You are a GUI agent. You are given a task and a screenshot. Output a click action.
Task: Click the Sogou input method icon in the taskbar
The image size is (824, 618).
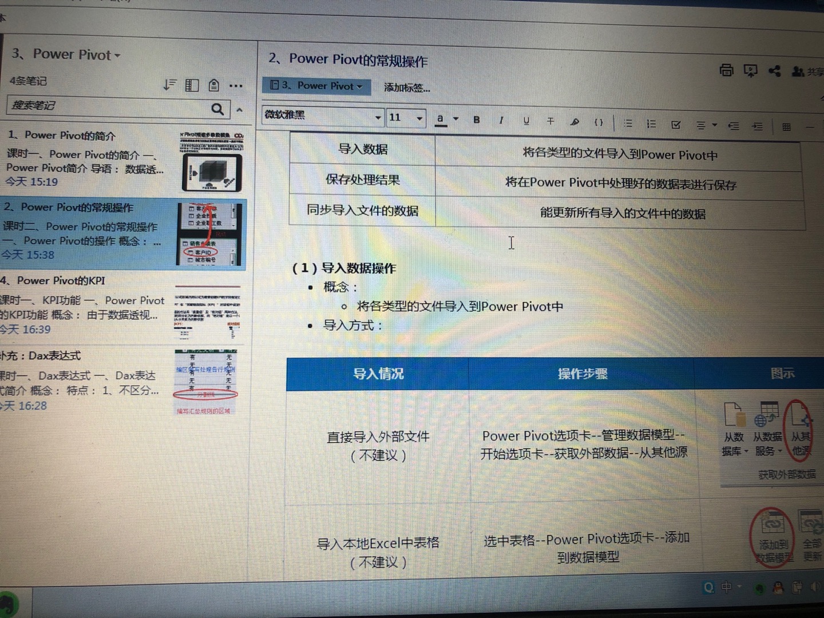coord(709,588)
